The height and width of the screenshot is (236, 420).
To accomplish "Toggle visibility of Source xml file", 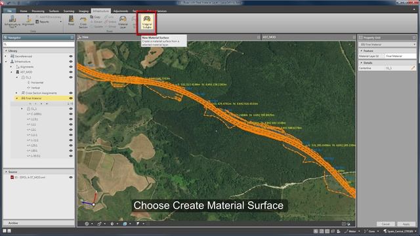I will tap(71, 177).
